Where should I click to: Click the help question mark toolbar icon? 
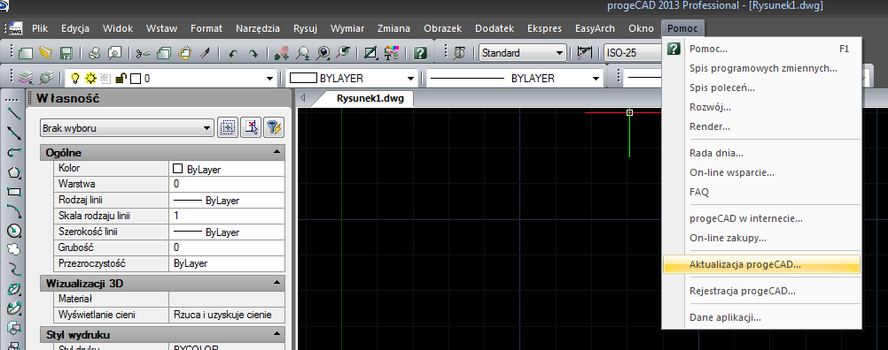pos(420,53)
